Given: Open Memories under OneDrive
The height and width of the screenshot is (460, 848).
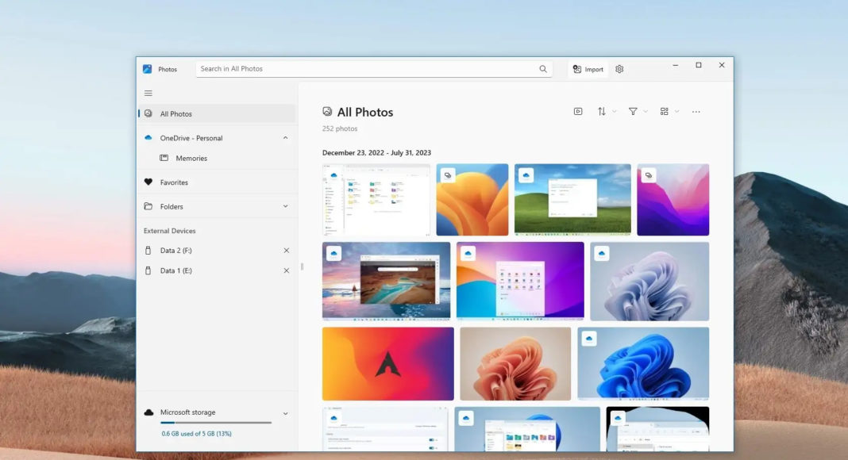Looking at the screenshot, I should (217, 158).
